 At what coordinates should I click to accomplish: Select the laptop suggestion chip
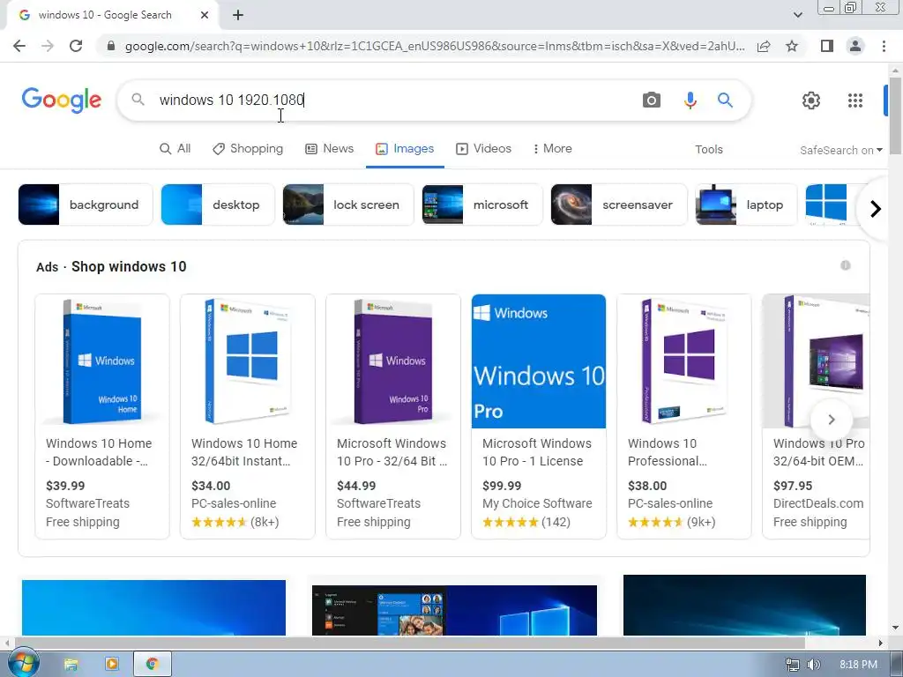(746, 205)
